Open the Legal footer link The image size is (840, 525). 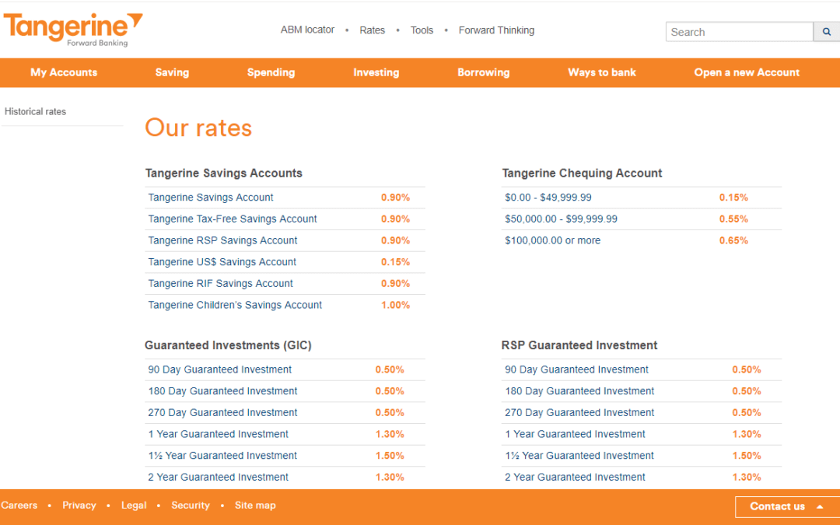[134, 506]
